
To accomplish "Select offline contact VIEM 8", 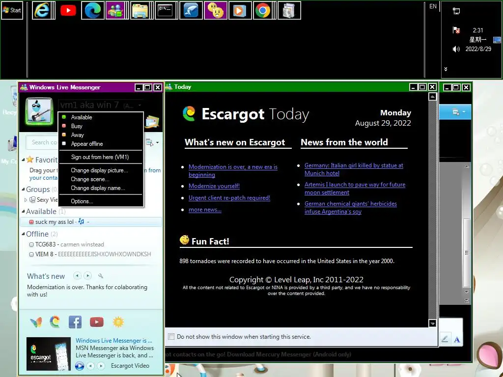I will coord(91,254).
